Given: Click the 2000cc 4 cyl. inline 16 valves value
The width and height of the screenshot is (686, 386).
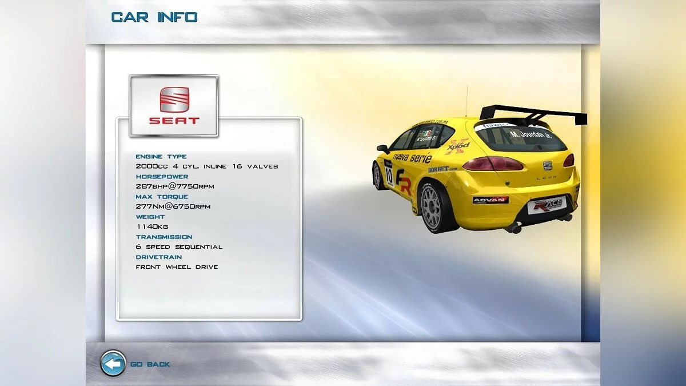Looking at the screenshot, I should tap(207, 166).
